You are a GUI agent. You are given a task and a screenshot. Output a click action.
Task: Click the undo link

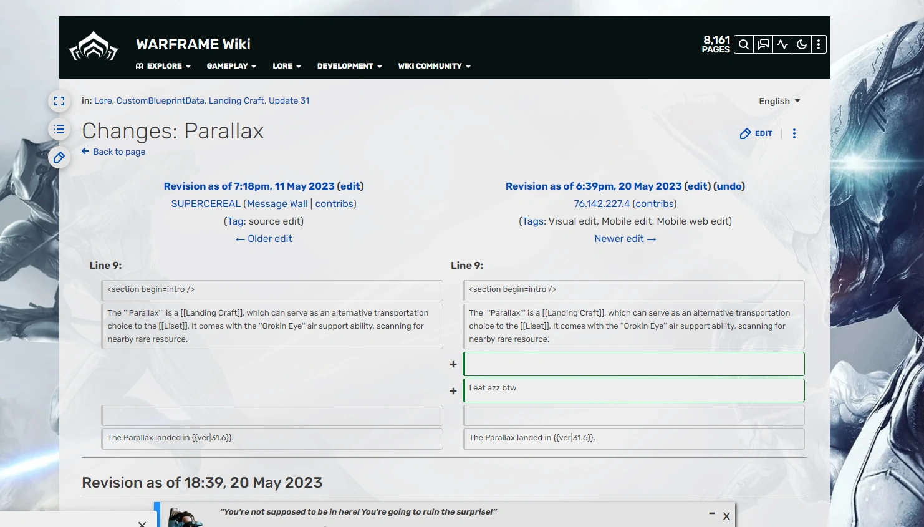point(729,186)
